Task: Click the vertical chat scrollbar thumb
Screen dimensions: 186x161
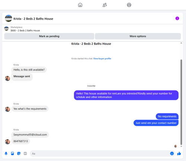Action: [181, 102]
